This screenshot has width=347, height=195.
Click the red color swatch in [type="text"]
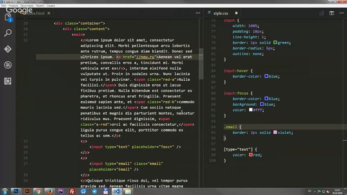tap(250, 155)
